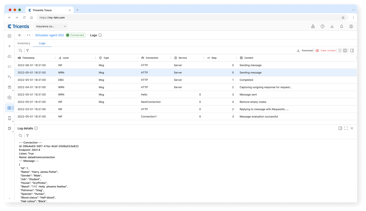Click the org chart icon near the top right

(x=313, y=26)
